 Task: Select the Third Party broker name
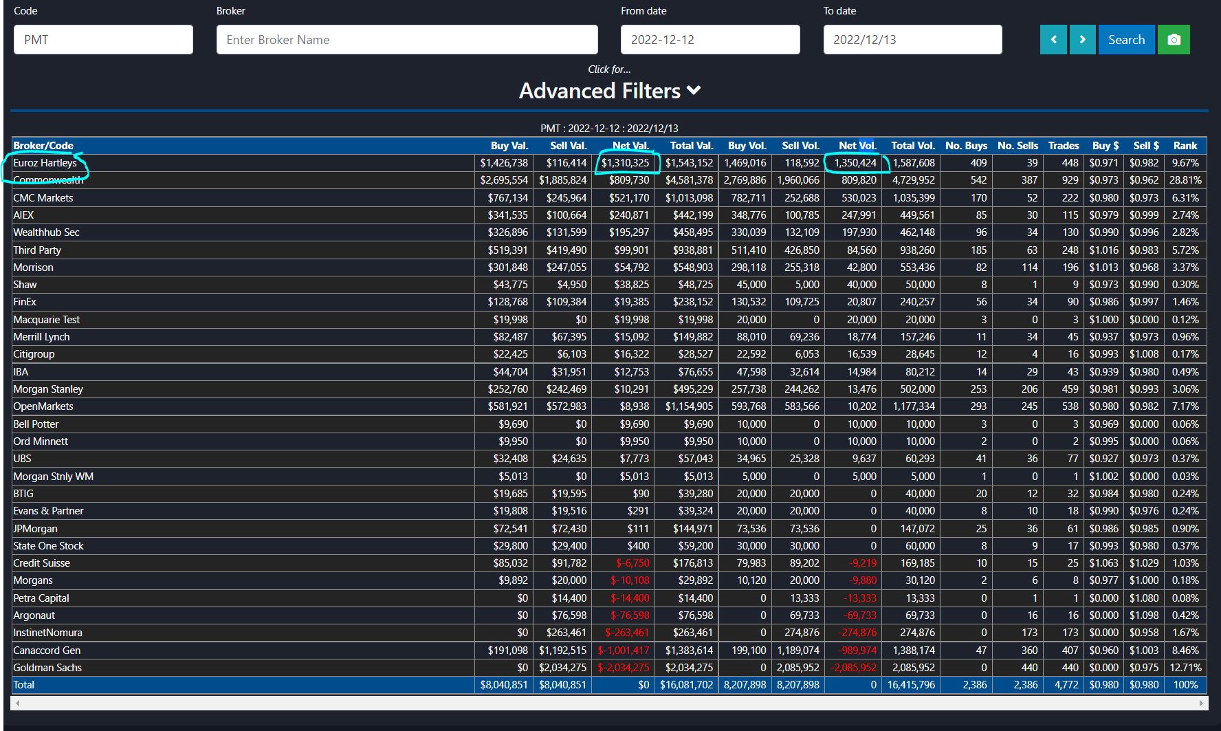tap(37, 250)
